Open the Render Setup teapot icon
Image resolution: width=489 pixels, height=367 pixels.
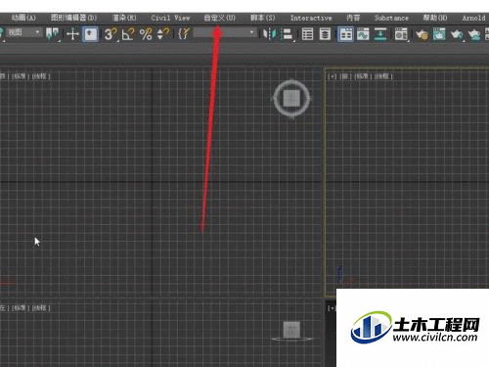(422, 34)
